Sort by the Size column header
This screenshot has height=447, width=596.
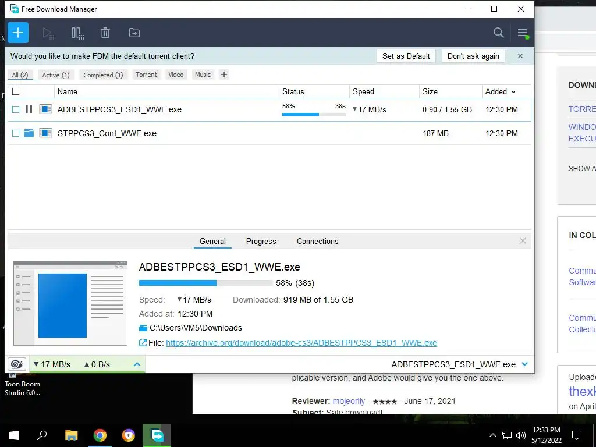[450, 91]
